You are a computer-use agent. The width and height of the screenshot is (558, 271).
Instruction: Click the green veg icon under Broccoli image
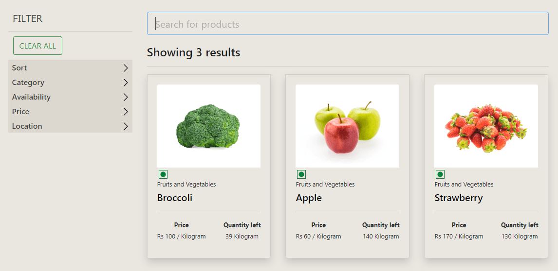tap(163, 174)
